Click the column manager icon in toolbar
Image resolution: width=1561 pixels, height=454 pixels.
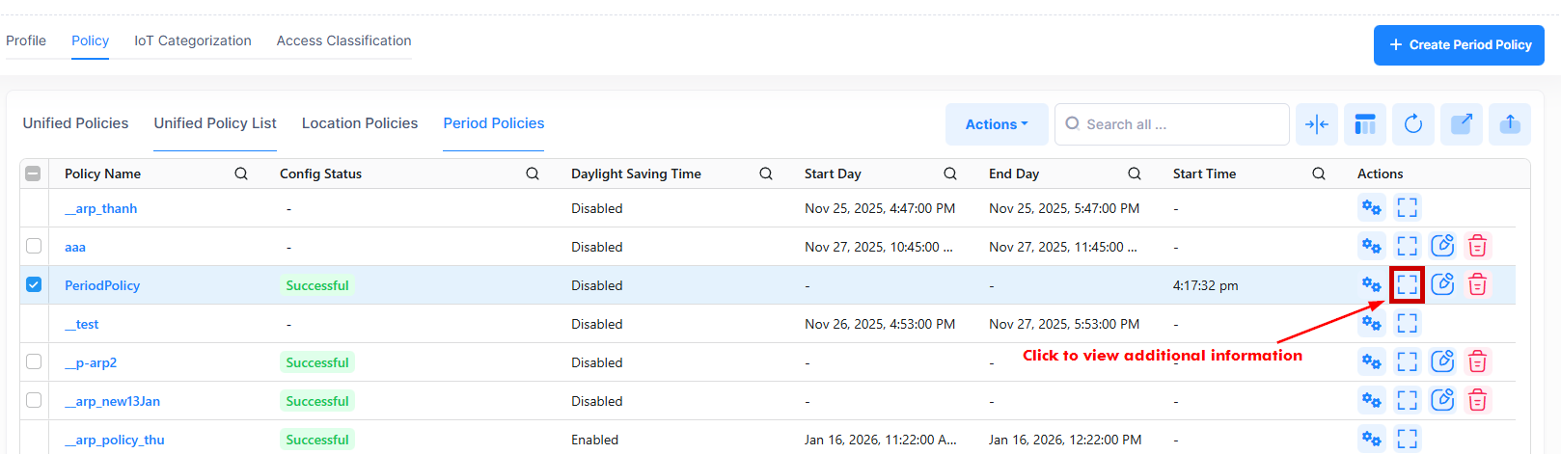pos(1364,124)
